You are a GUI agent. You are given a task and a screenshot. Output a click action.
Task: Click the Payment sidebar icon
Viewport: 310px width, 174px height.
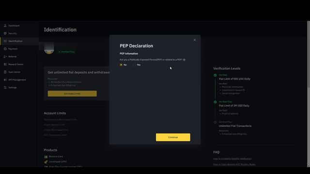(x=5, y=49)
